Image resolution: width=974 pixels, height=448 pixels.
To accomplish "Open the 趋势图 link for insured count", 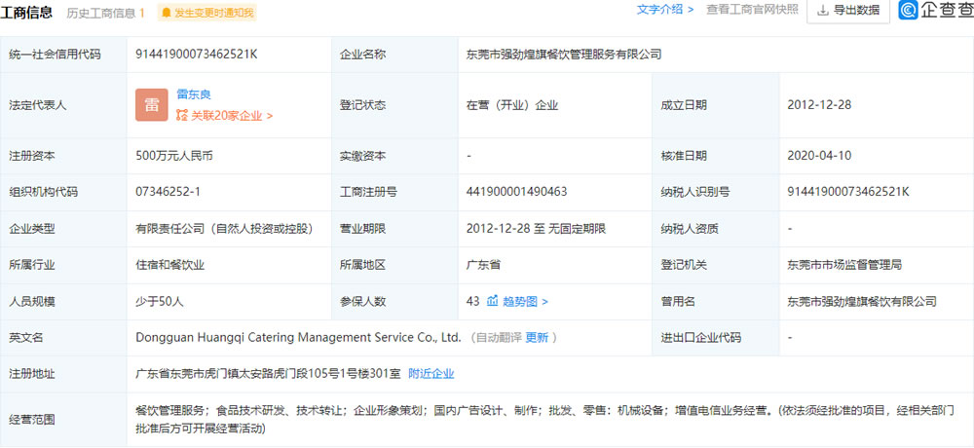I will [525, 302].
